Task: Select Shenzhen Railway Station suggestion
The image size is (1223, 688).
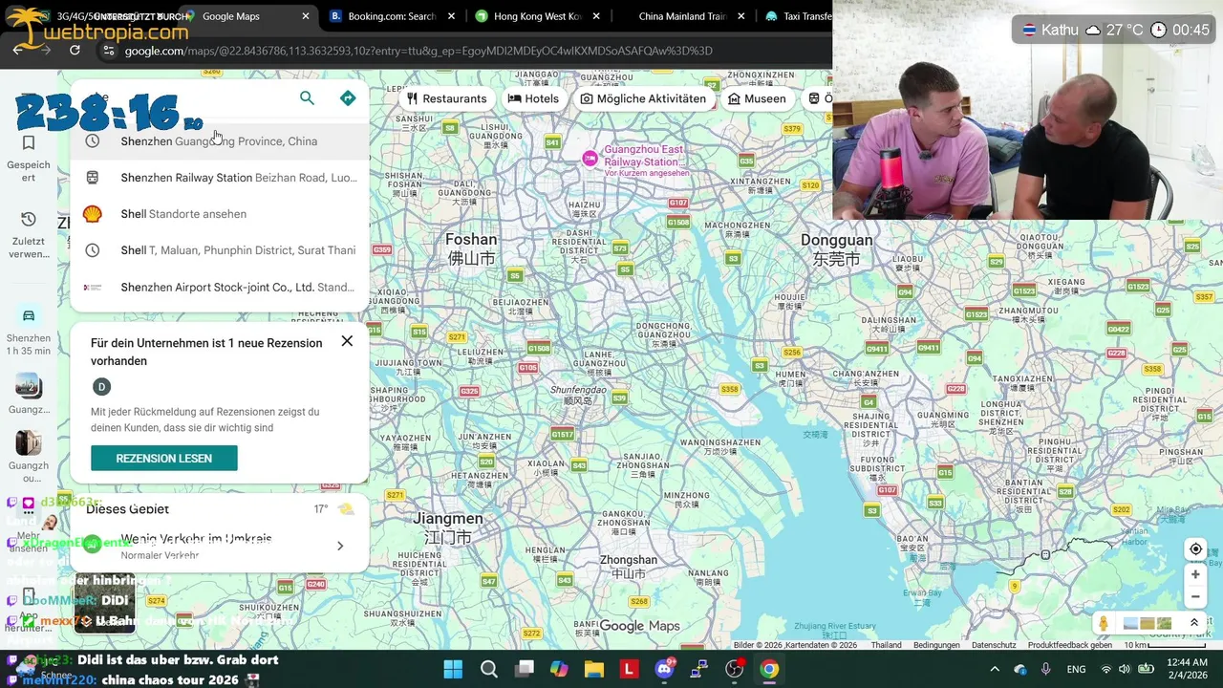Action: pos(220,178)
